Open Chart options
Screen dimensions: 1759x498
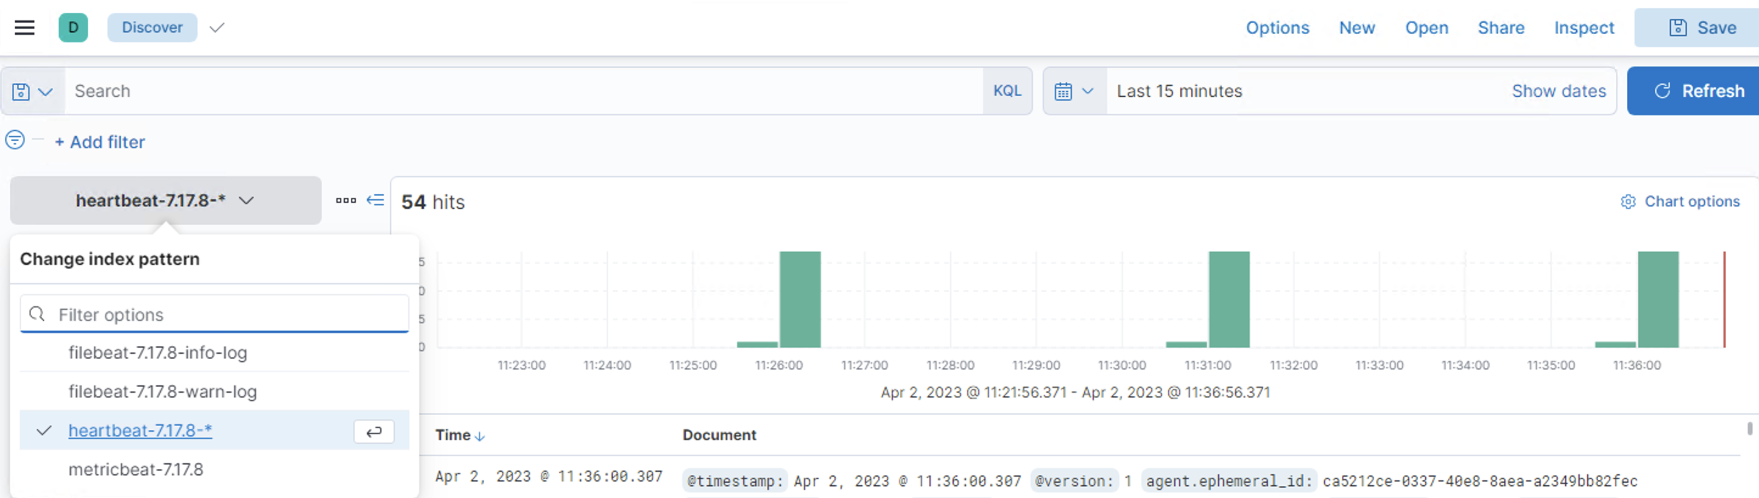click(x=1680, y=202)
